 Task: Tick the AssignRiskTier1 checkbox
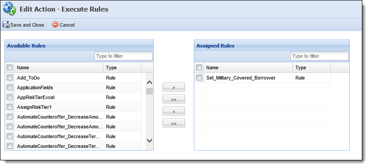(x=9, y=107)
